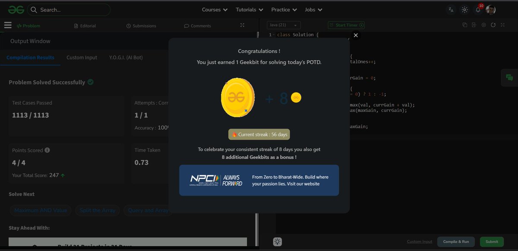Click the GeeksforGeeks logo

coord(16,10)
